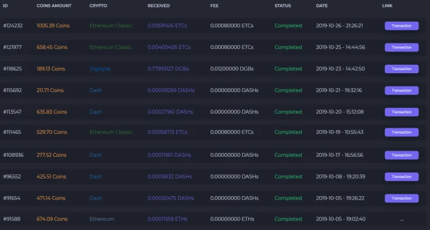
Task: Click the Digibyte crypto label
Action: tap(100, 69)
